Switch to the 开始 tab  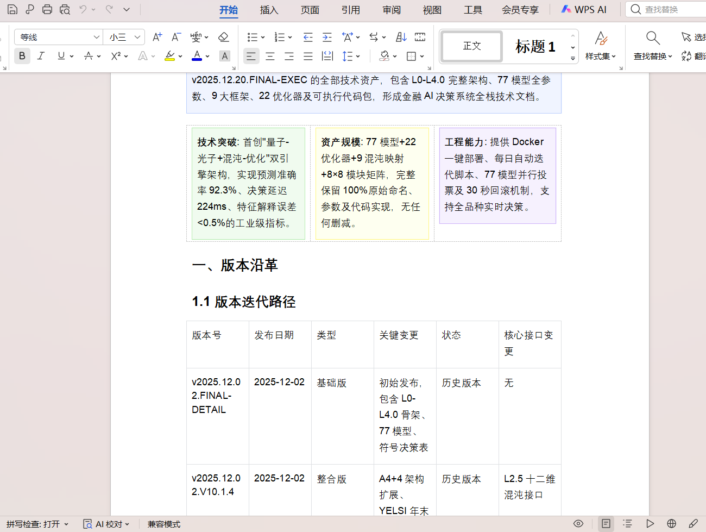(x=229, y=10)
